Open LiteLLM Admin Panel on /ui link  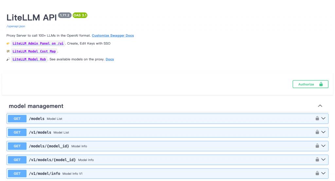38,44
